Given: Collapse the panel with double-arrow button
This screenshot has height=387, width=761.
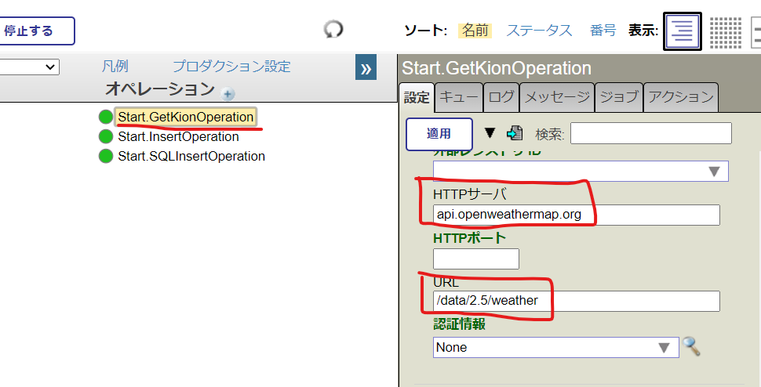Looking at the screenshot, I should pos(366,68).
